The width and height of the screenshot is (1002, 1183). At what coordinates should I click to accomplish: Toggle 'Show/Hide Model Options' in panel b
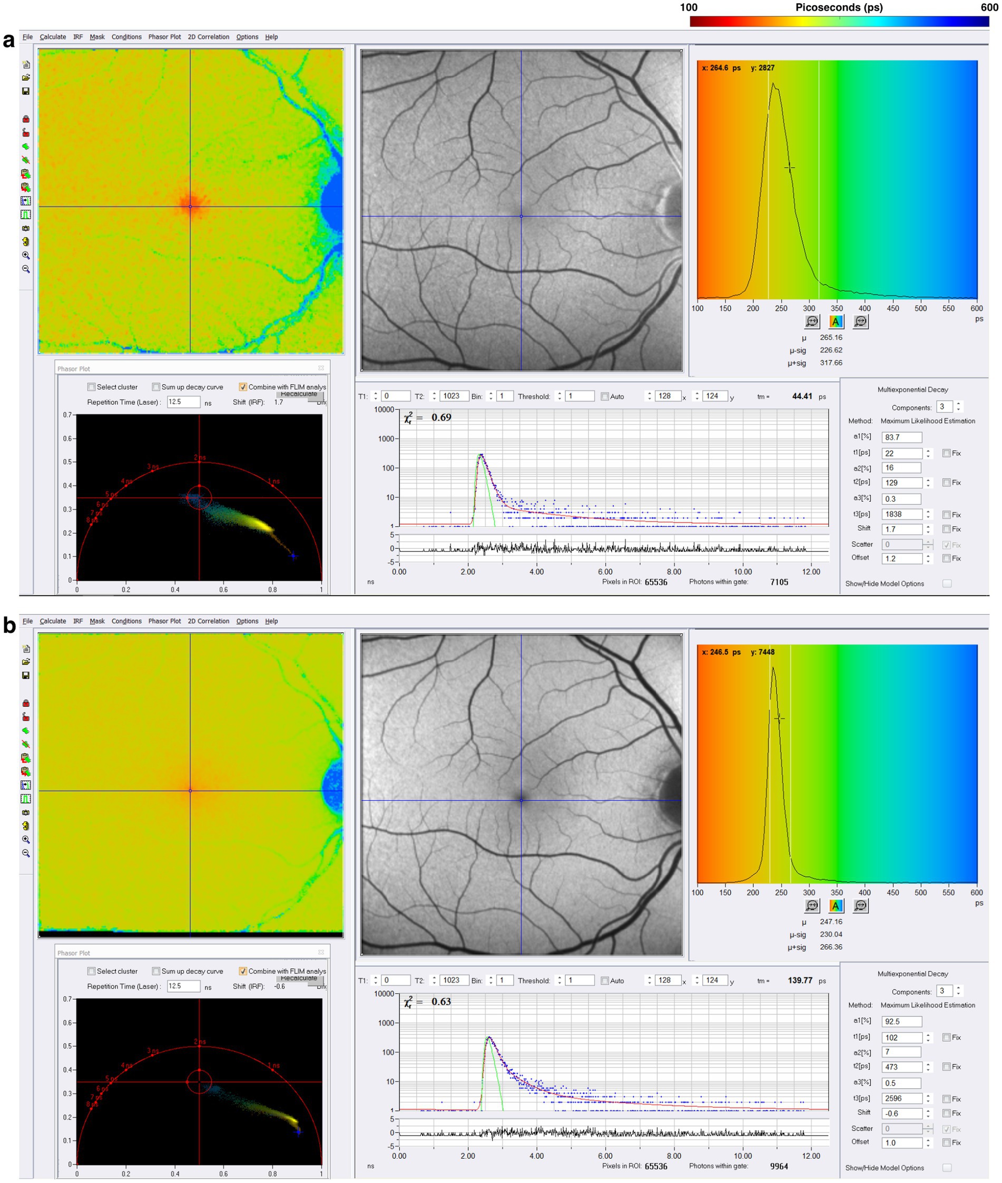coord(947,1168)
